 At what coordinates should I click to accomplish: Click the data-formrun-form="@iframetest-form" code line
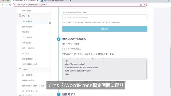click(x=82, y=67)
